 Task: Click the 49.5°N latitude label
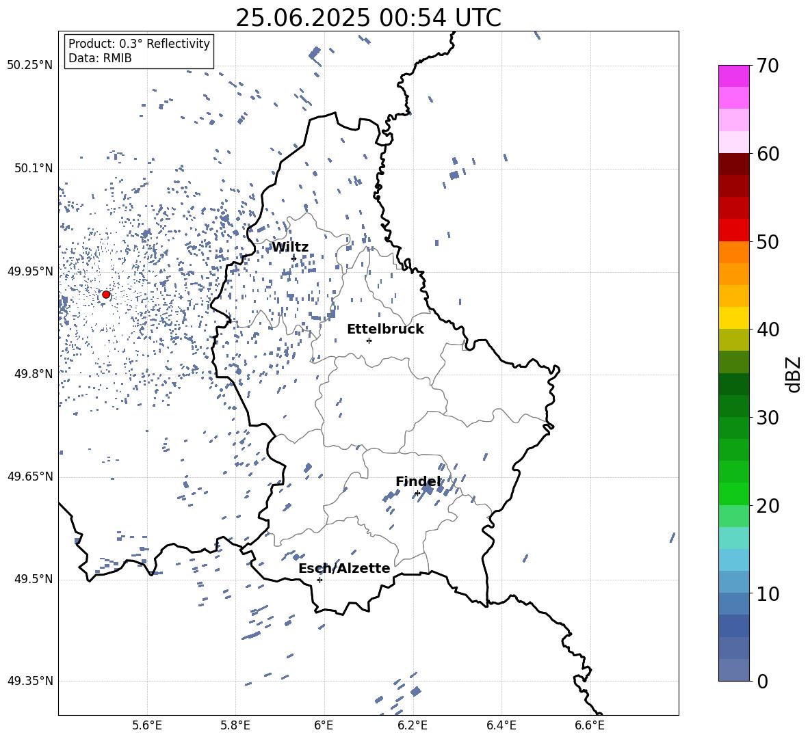[x=34, y=579]
